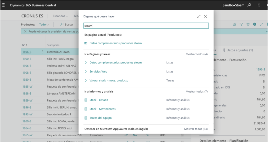Expand the list page to full screen
Screen dimensions: 268x143
[261, 24]
